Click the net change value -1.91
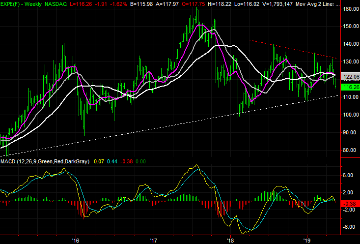The image size is (360, 244). click(x=101, y=4)
